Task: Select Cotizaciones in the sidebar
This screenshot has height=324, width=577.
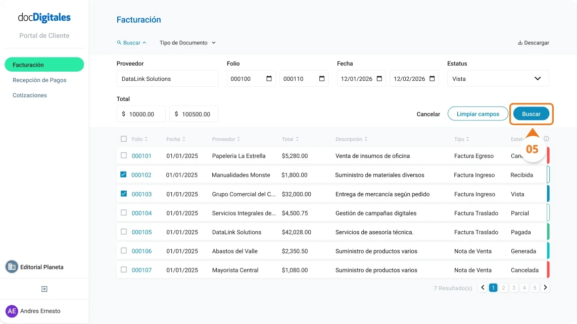Action: [29, 94]
